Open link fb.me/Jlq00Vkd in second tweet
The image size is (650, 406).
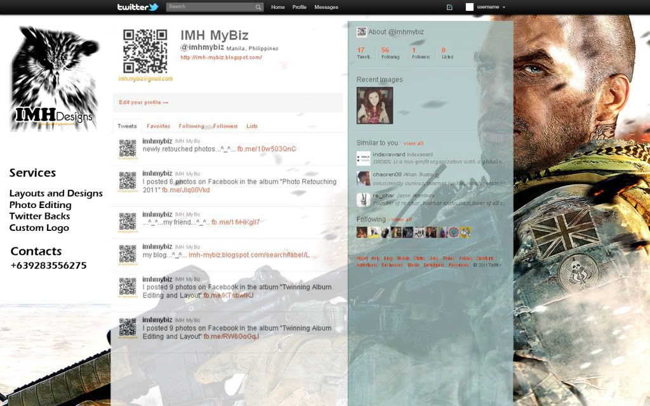pos(186,190)
